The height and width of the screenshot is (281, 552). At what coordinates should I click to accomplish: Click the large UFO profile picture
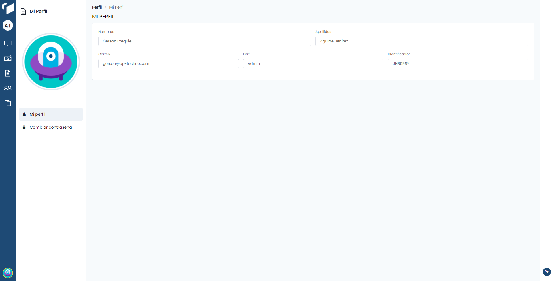click(x=51, y=62)
